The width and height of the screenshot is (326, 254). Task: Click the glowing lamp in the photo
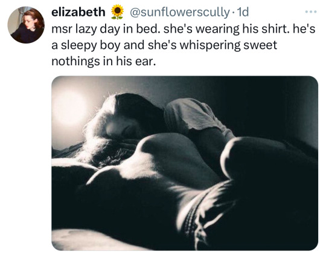[x=69, y=108]
